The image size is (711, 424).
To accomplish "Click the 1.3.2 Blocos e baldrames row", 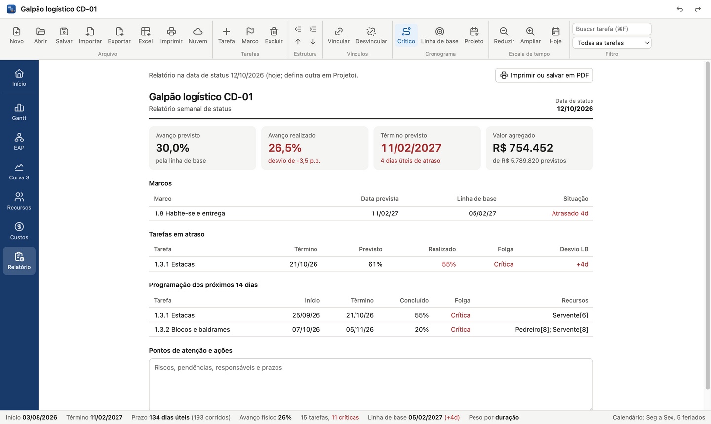I will coord(371,329).
